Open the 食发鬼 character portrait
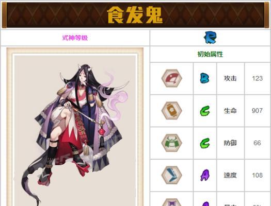The image size is (271, 206). tap(75, 127)
